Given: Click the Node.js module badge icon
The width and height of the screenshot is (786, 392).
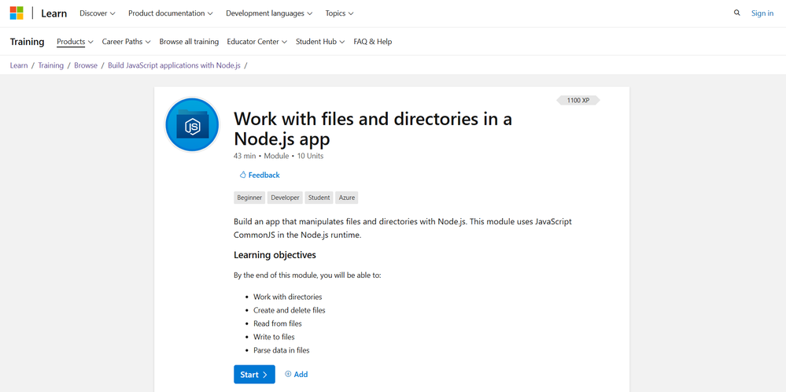Looking at the screenshot, I should coord(193,125).
